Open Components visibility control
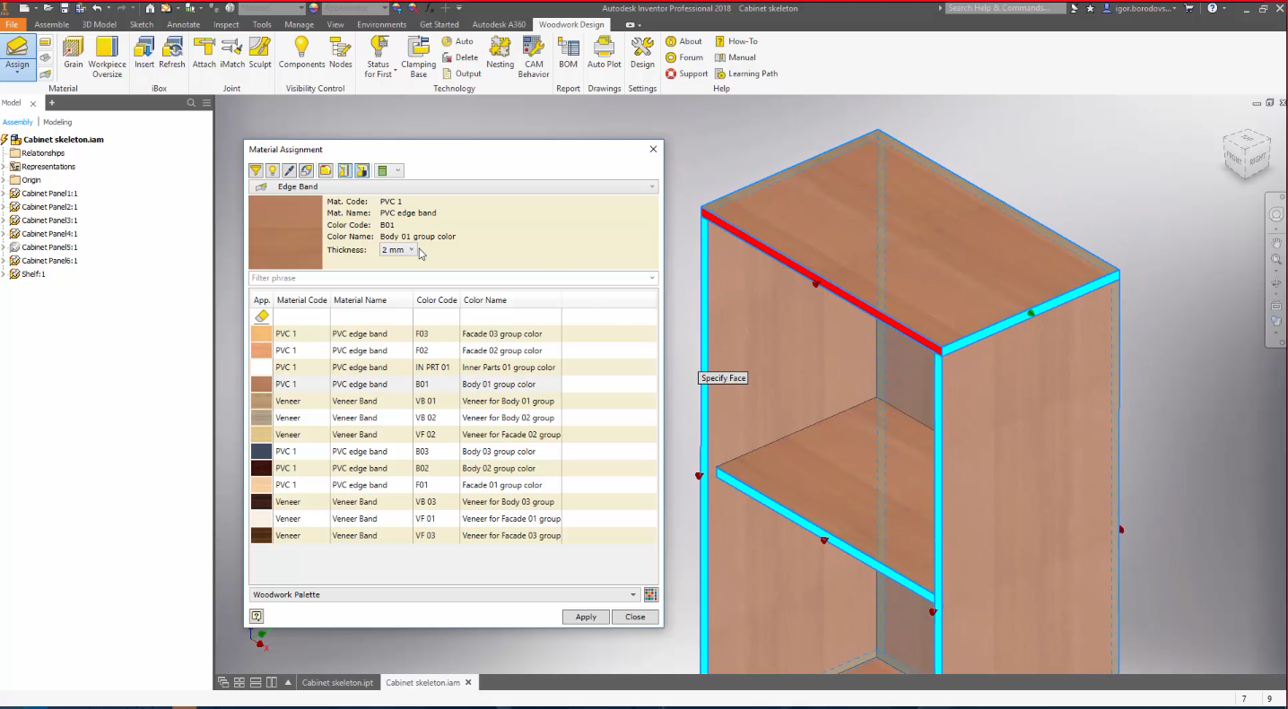The height and width of the screenshot is (709, 1288). [x=301, y=53]
